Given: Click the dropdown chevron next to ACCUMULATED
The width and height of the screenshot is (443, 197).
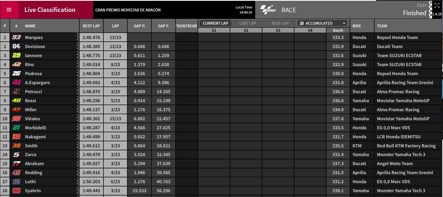Looking at the screenshot, I should coord(344,23).
